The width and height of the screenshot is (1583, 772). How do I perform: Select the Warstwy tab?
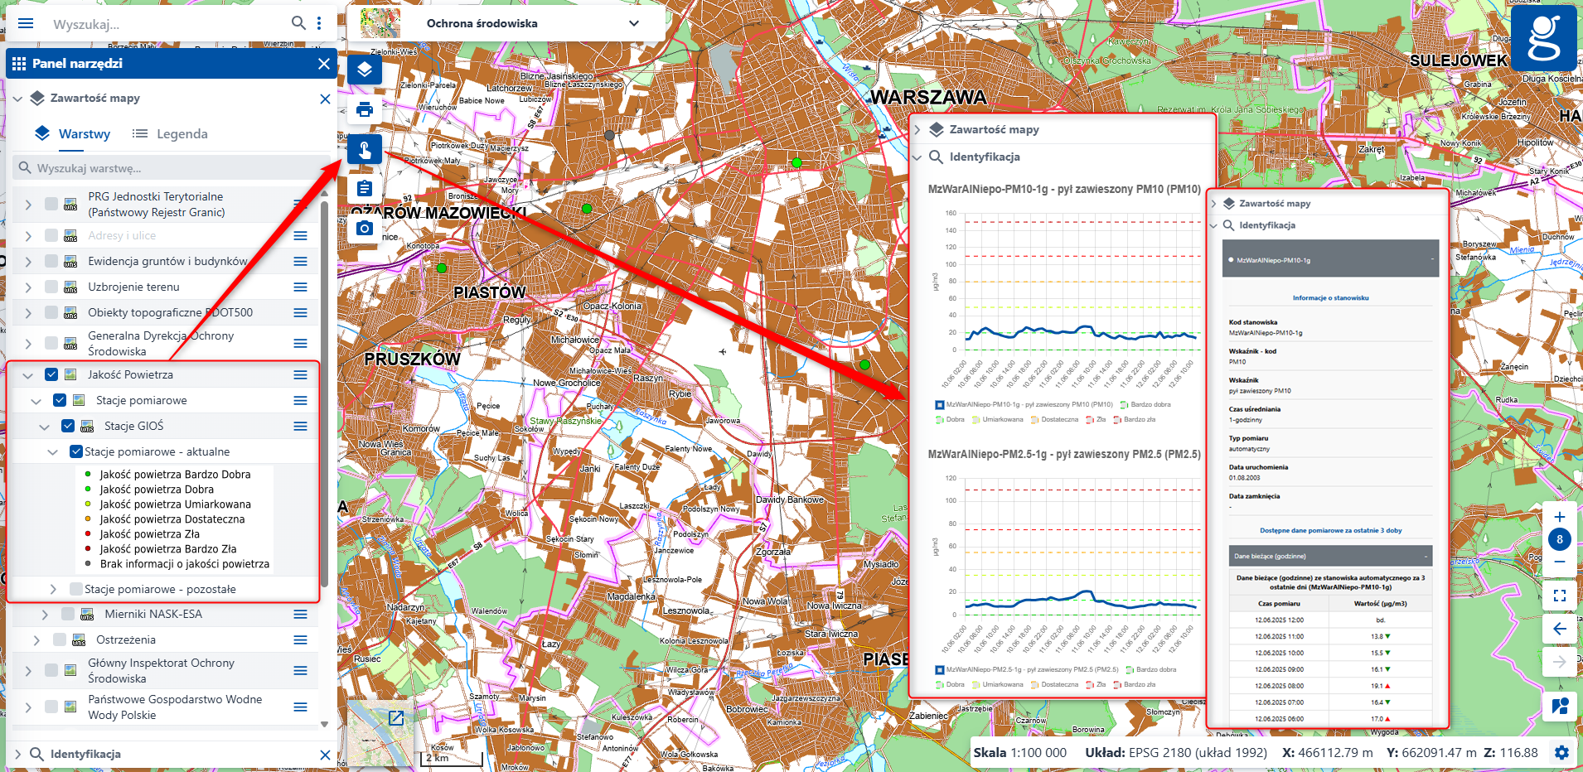pyautogui.click(x=73, y=134)
